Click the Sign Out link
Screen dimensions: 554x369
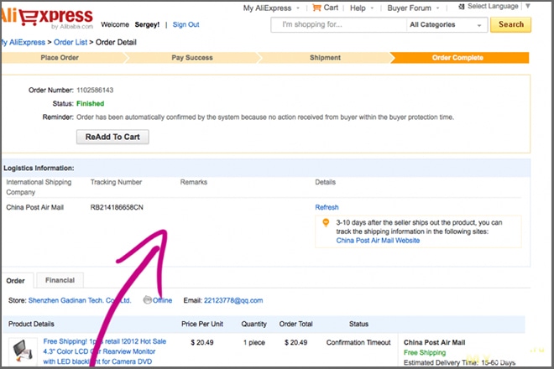186,24
